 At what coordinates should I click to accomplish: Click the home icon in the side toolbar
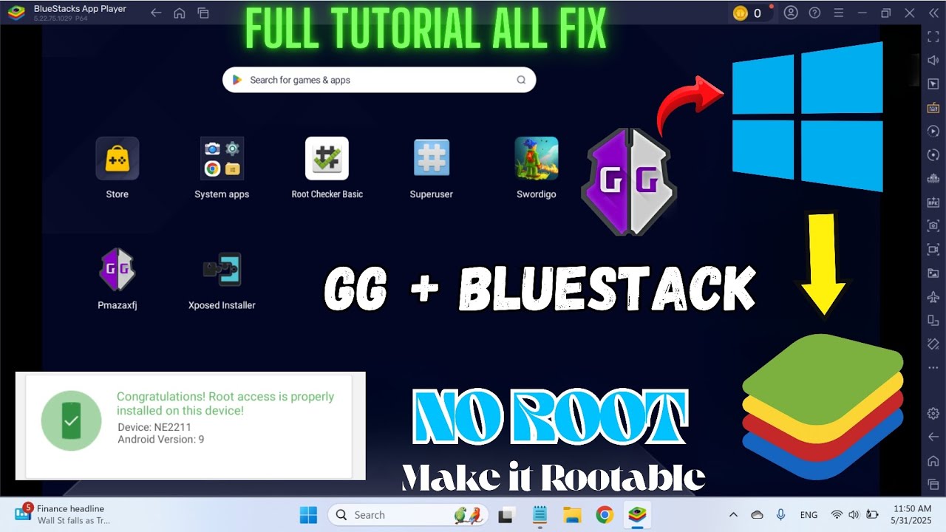pos(933,460)
